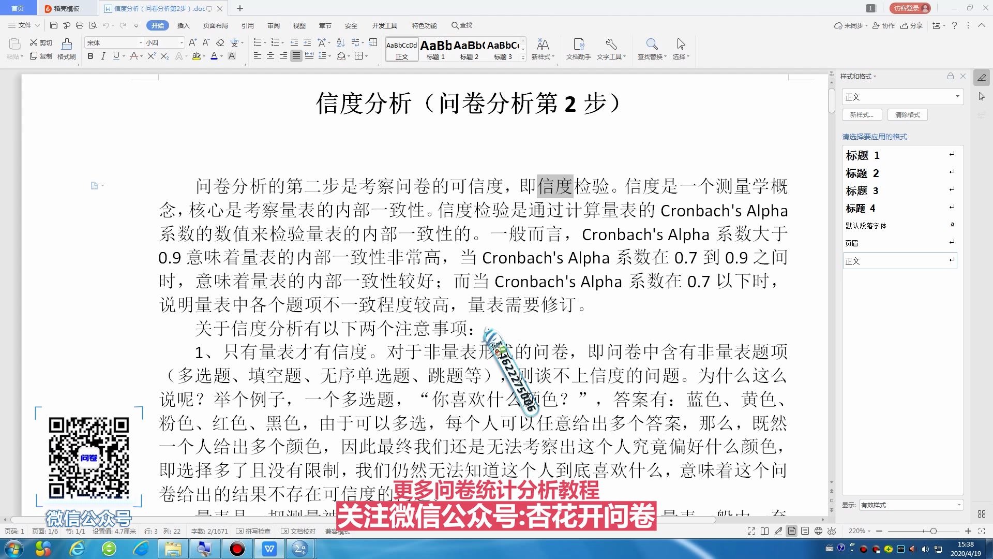993x559 pixels.
Task: Open the Insert (插入) ribbon tab
Action: [x=183, y=25]
